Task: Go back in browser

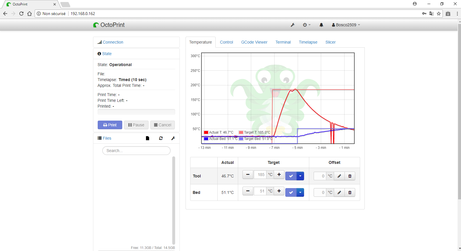Action: [x=5, y=14]
